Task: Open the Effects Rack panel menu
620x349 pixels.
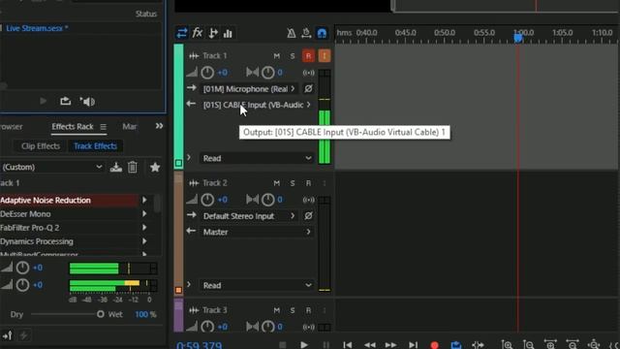Action: tap(104, 127)
